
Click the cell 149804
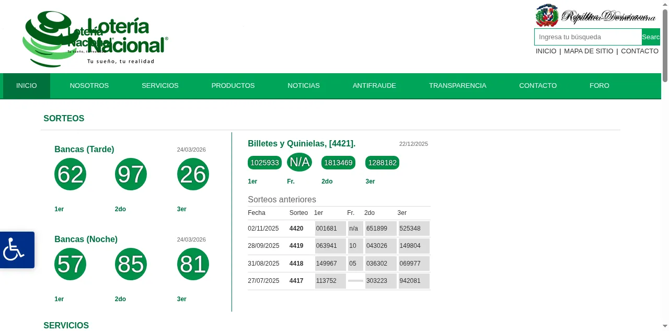pos(414,246)
